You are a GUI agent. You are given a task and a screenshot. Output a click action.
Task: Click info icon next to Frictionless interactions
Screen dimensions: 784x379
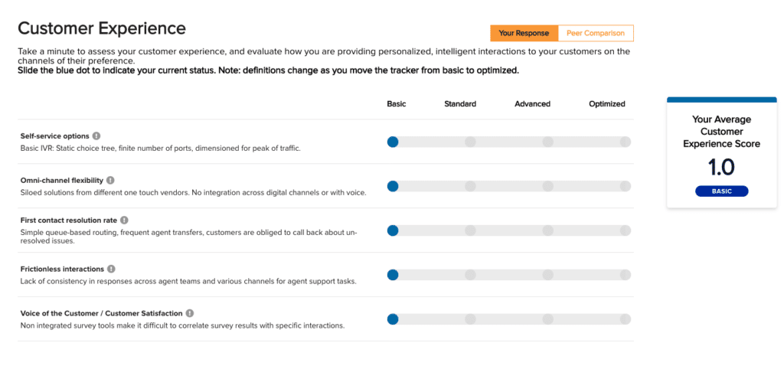[x=111, y=269]
